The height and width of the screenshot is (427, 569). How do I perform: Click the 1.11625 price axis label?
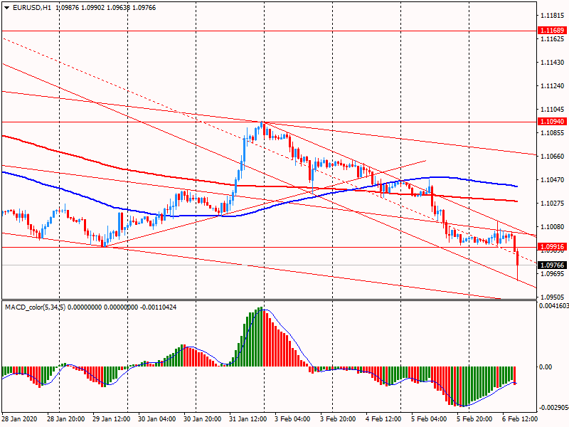[x=553, y=39]
